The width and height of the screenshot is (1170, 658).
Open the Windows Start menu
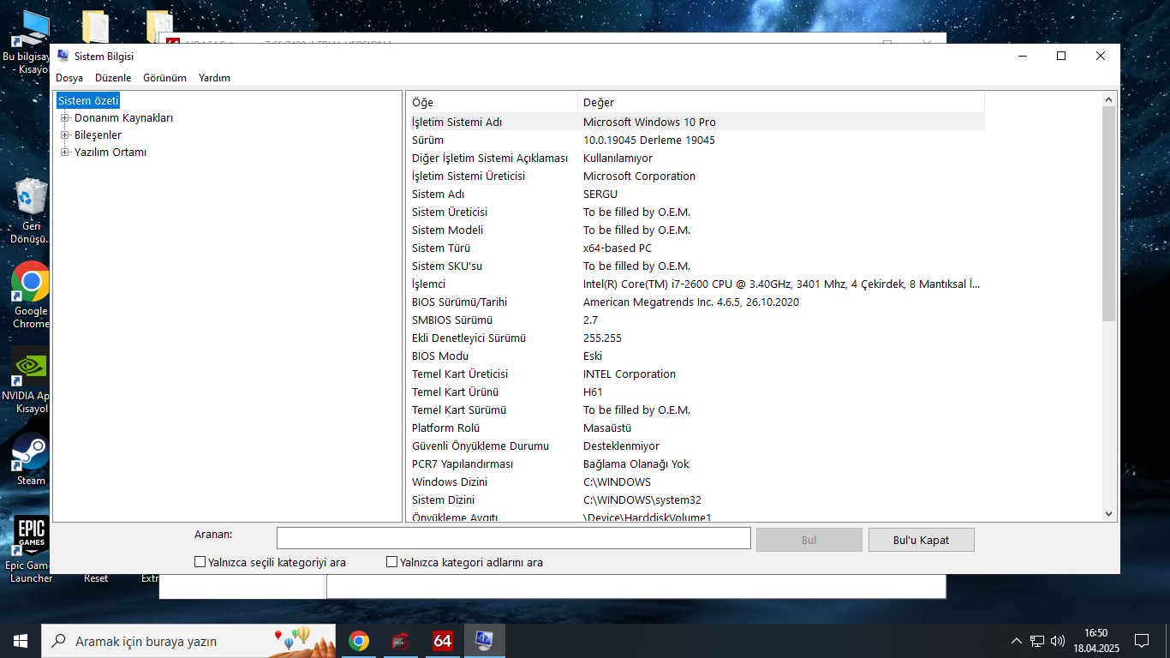[x=21, y=641]
